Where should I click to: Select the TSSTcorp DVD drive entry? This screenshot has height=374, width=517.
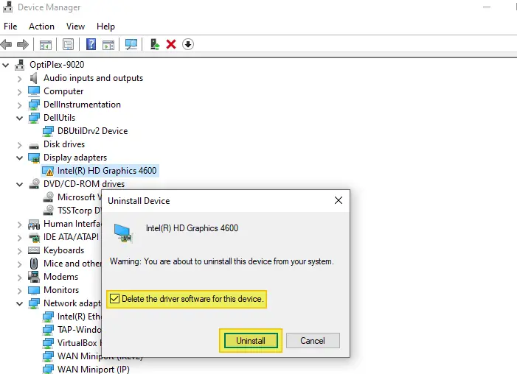pyautogui.click(x=79, y=210)
